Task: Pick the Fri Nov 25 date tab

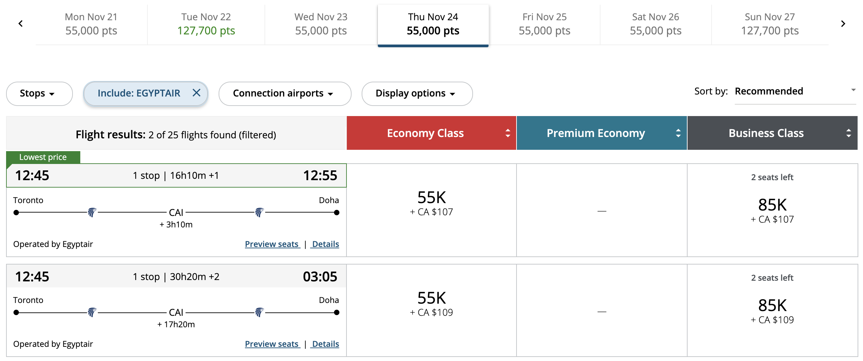Action: pyautogui.click(x=544, y=24)
